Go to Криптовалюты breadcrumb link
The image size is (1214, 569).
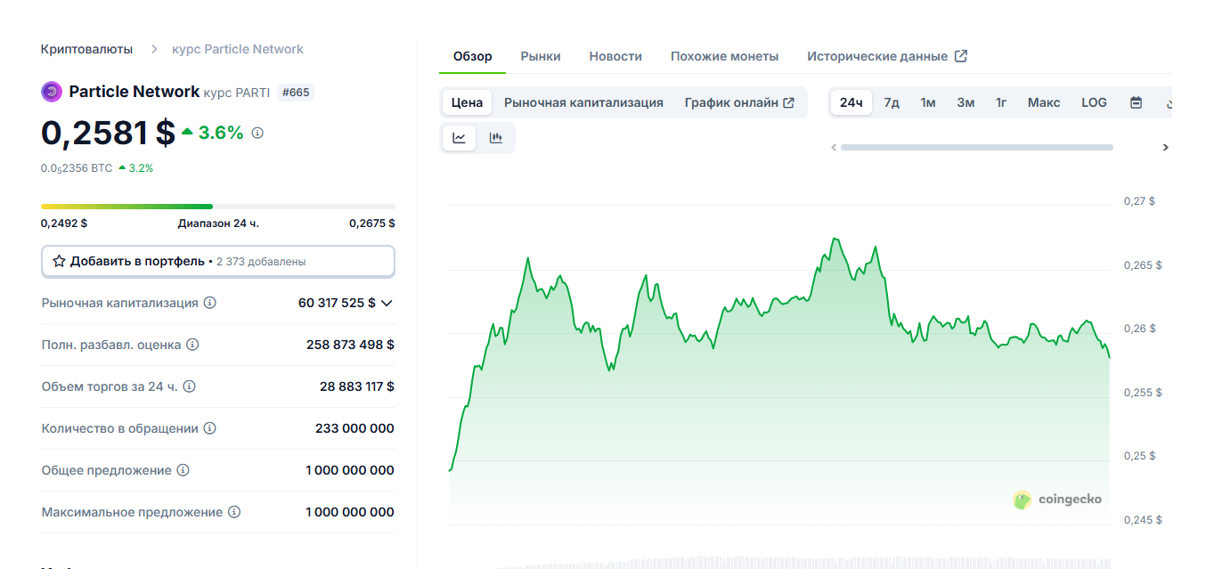(x=86, y=49)
